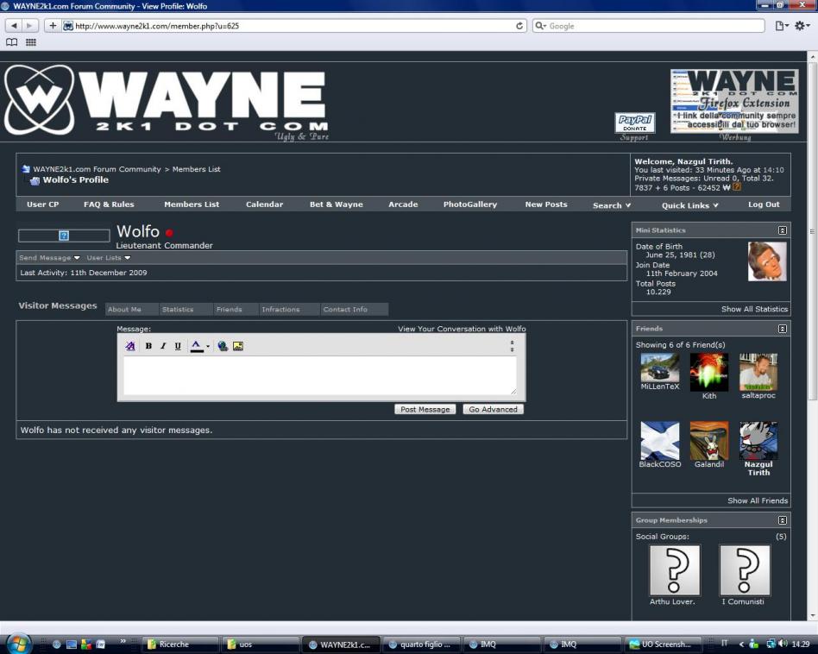Add bookmark with the plus button
This screenshot has width=818, height=654.
pyautogui.click(x=53, y=26)
